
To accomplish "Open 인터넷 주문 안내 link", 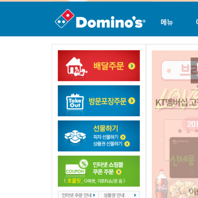I will [78, 195].
